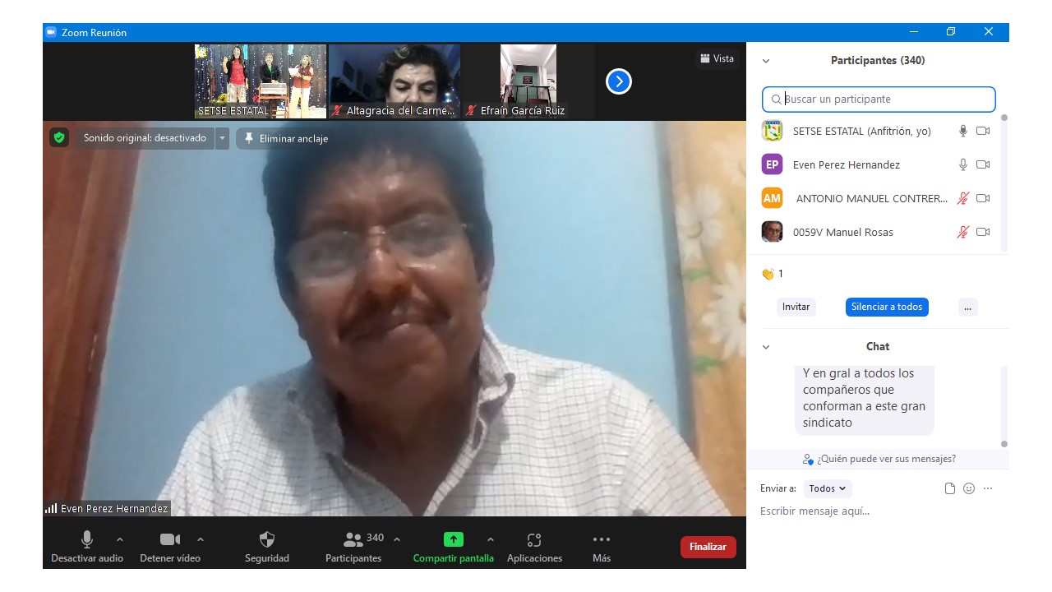Click the AM avatar of Antonio Manuel

click(x=772, y=198)
